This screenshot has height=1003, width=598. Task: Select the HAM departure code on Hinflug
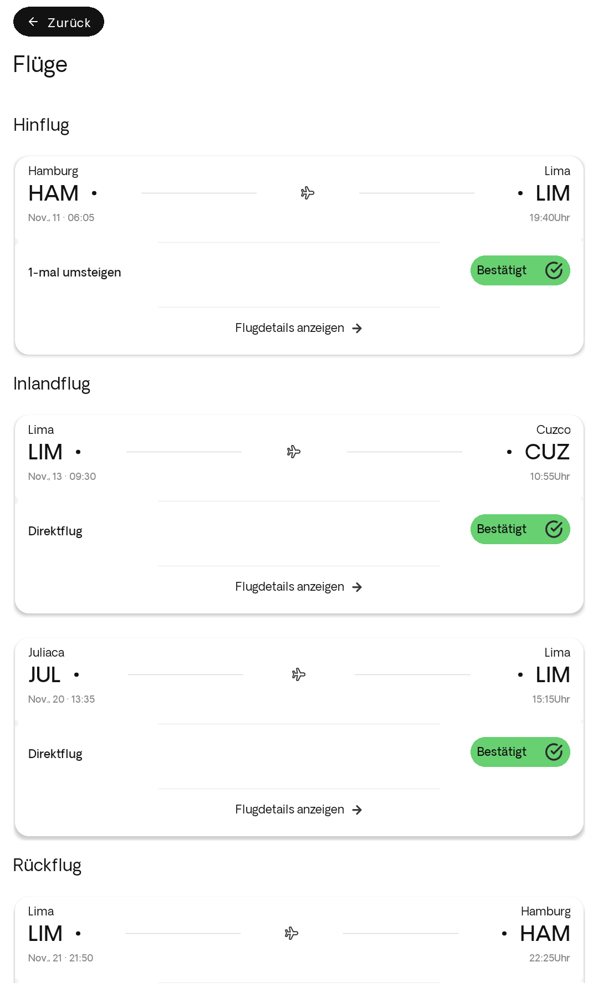[54, 193]
